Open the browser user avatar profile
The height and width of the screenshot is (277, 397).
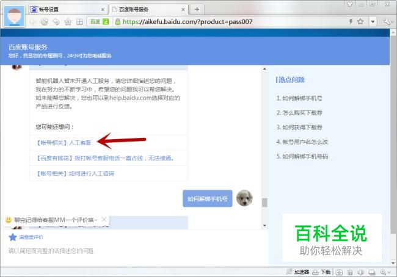pyautogui.click(x=15, y=16)
